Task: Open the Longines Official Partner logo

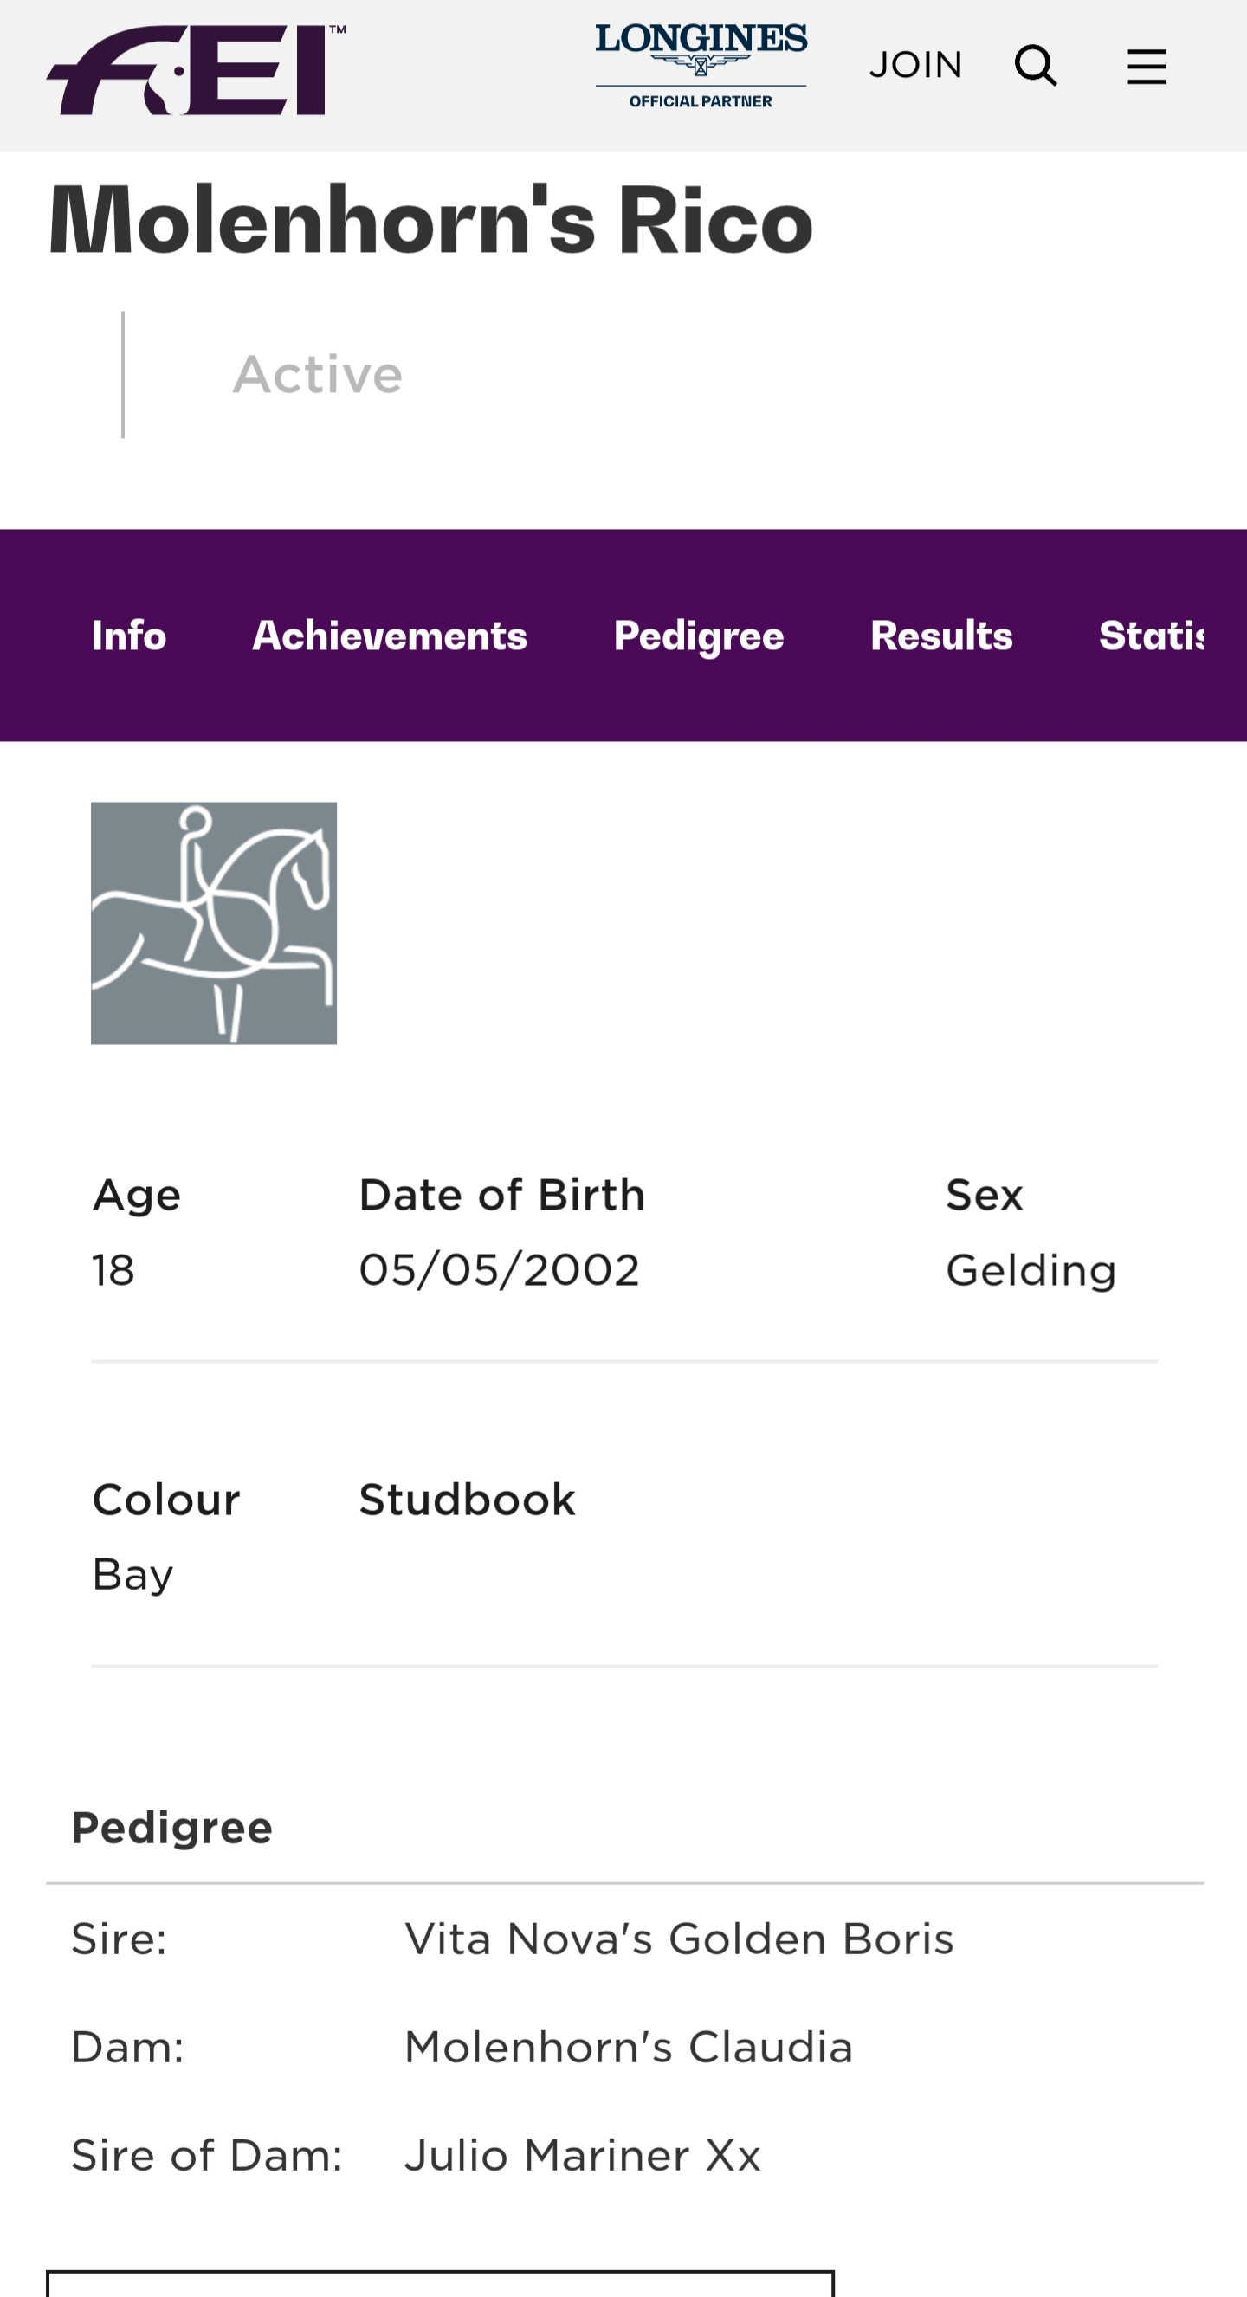Action: tap(701, 66)
